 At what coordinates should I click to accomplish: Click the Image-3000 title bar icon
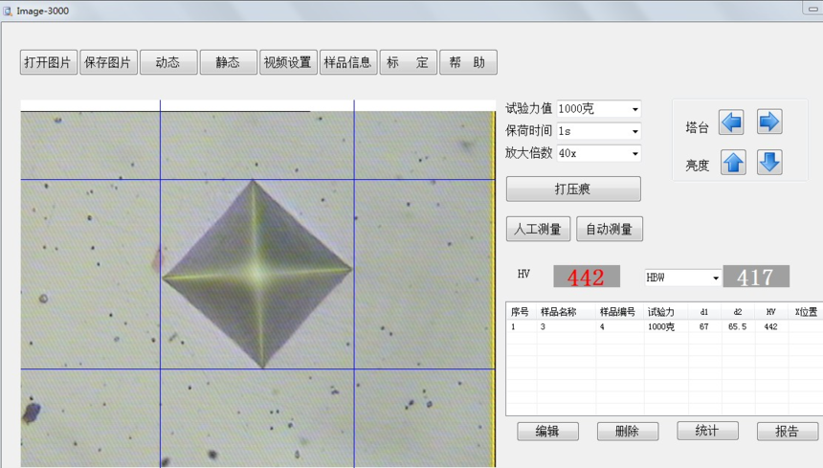click(x=8, y=11)
